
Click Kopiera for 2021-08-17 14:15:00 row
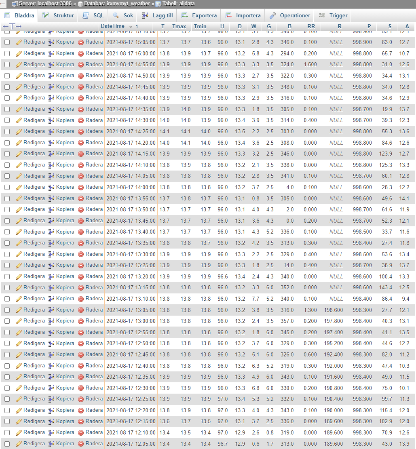[65, 154]
